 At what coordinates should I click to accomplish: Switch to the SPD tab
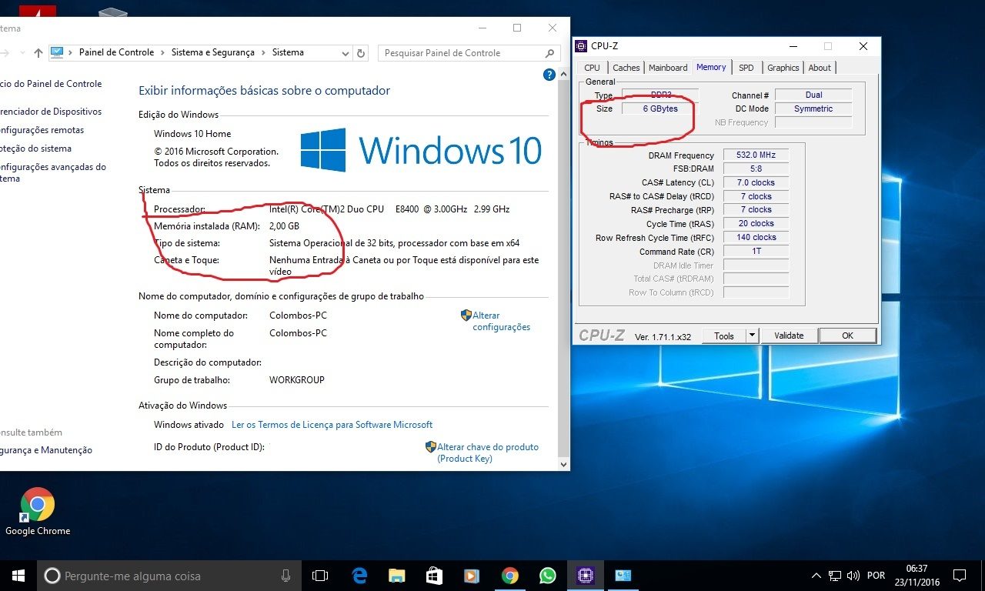[x=746, y=68]
